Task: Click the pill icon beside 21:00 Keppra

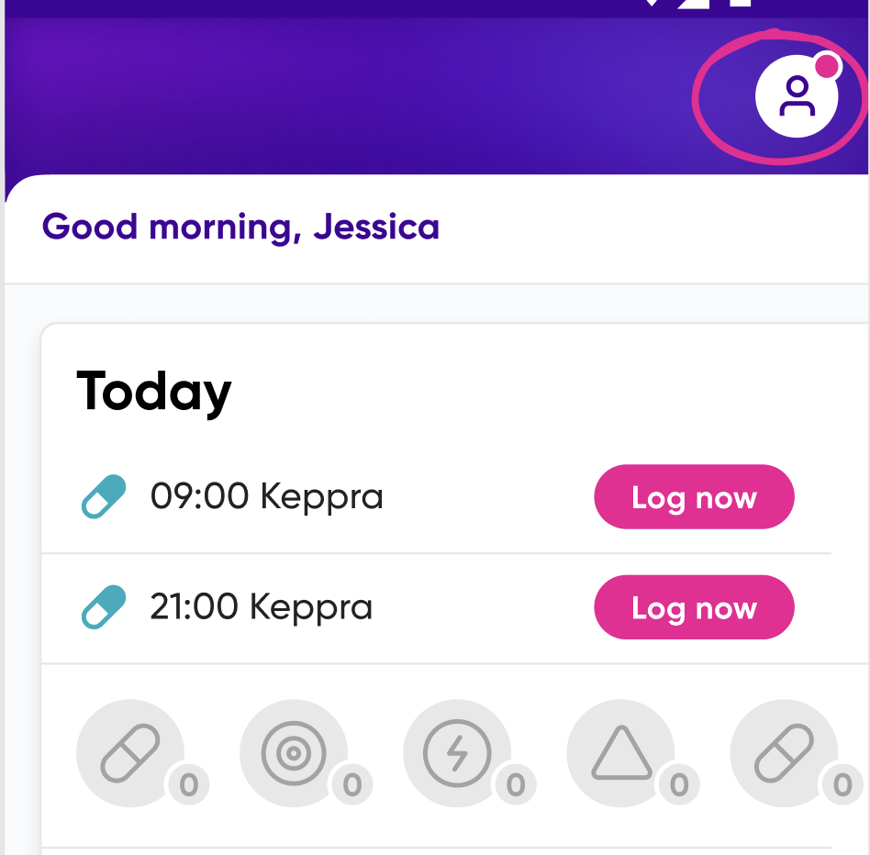Action: (x=104, y=606)
